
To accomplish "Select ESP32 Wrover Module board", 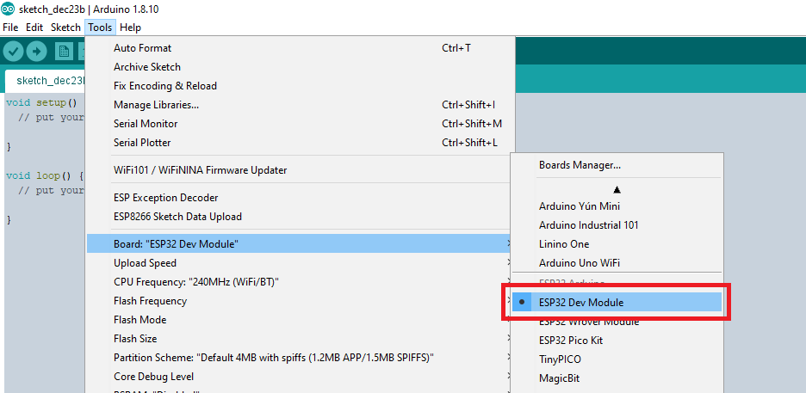I will click(x=617, y=322).
